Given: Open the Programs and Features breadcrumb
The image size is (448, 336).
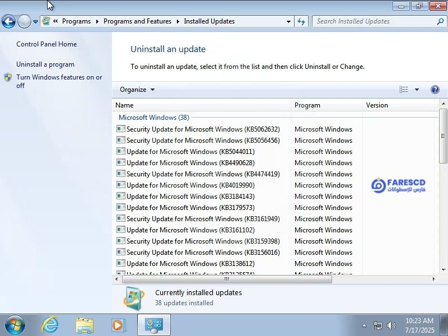Looking at the screenshot, I should point(137,21).
